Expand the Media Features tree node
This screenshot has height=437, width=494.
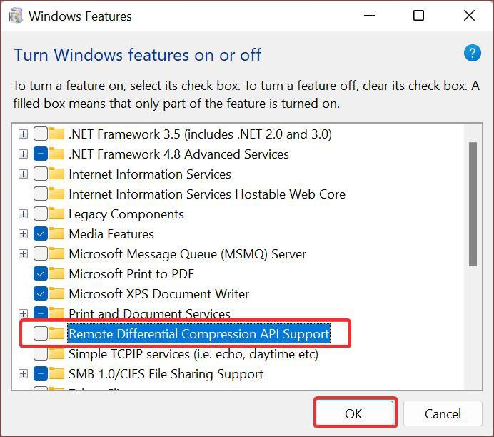click(23, 233)
